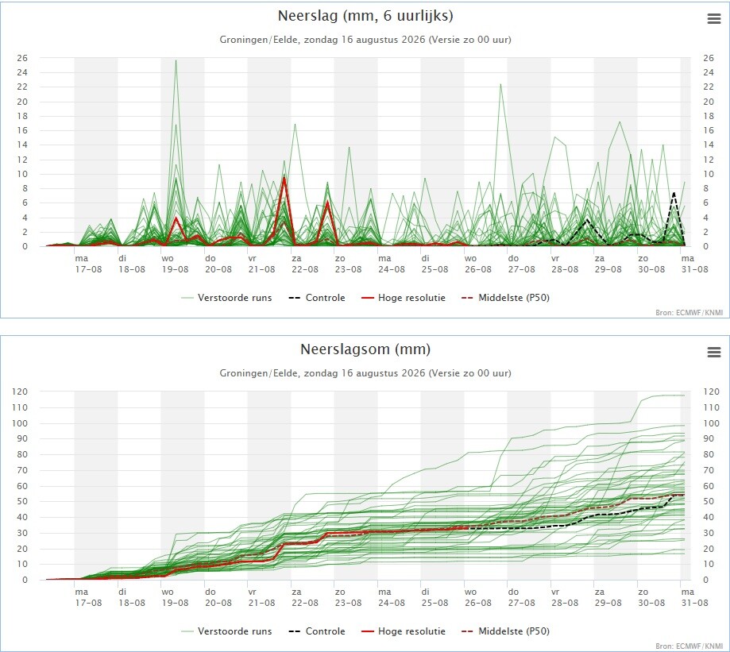This screenshot has height=652, width=730.
Task: Click Groningen/Eelde subtitle of Neerslag chart
Action: pyautogui.click(x=365, y=40)
